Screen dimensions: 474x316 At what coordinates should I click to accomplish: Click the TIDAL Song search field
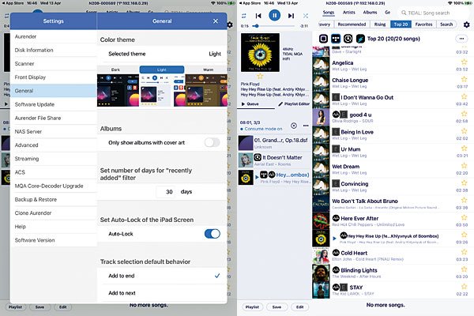point(433,13)
